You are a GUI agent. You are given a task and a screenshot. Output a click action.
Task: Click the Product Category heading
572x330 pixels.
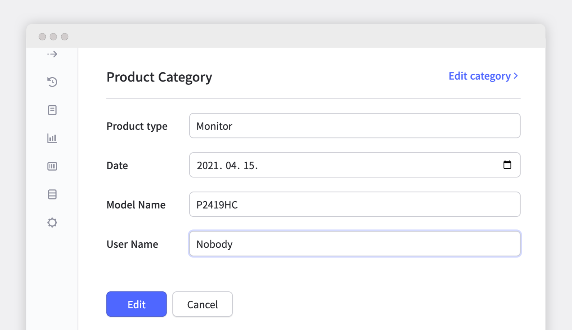point(159,77)
